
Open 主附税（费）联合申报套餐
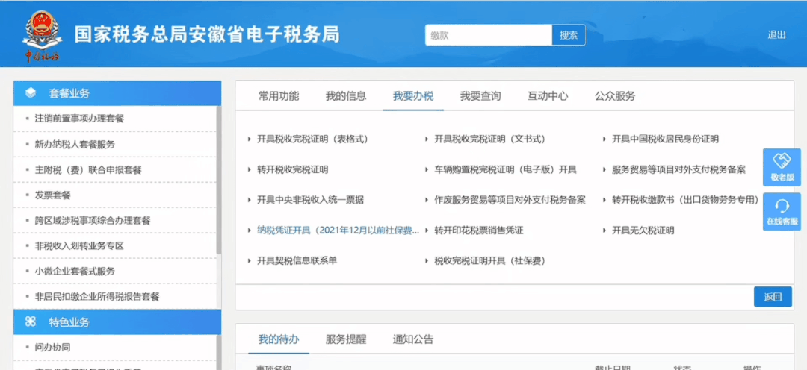coord(88,169)
